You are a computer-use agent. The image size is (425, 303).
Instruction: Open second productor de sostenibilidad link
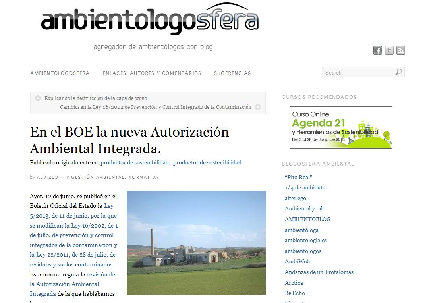tap(207, 162)
